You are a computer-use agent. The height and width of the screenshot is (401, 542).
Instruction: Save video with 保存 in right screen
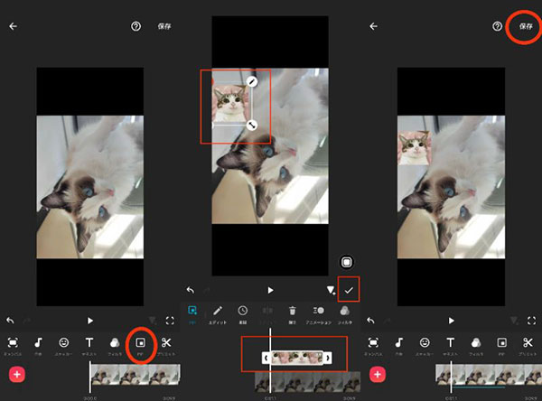point(526,26)
